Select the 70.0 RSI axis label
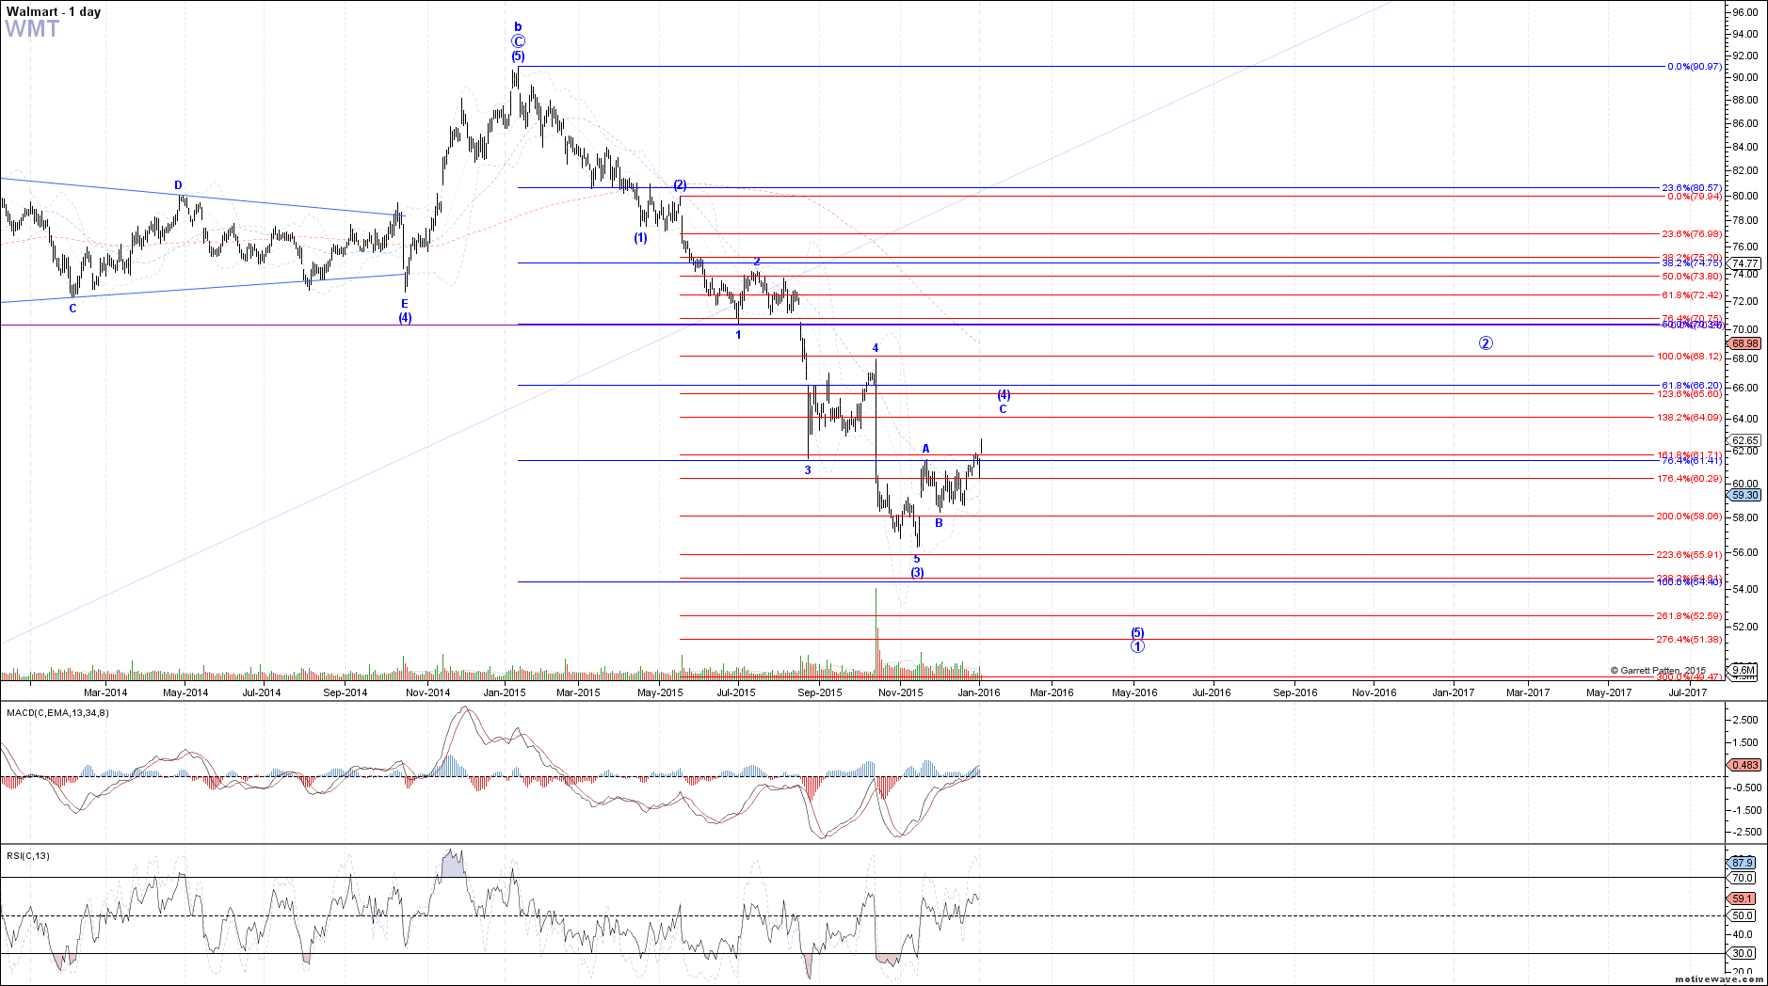 click(1743, 878)
